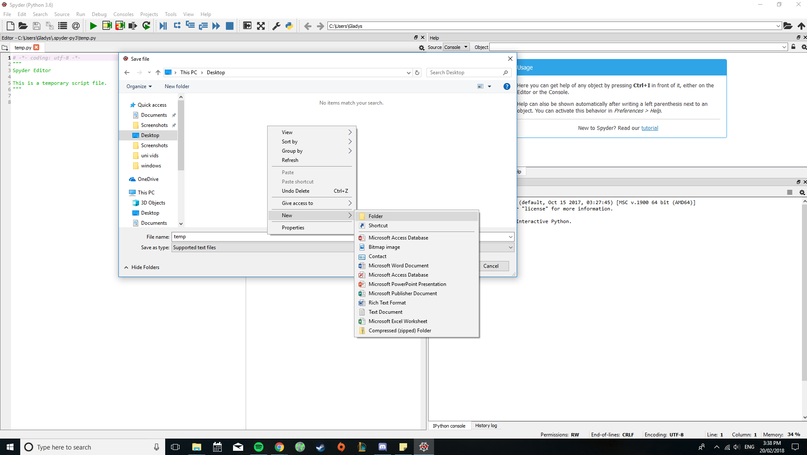Select Folder from the New submenu
Image resolution: width=807 pixels, height=455 pixels.
tap(417, 216)
